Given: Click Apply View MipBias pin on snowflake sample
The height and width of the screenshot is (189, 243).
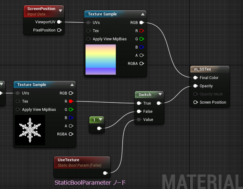Looking at the screenshot, I should click(18, 110).
